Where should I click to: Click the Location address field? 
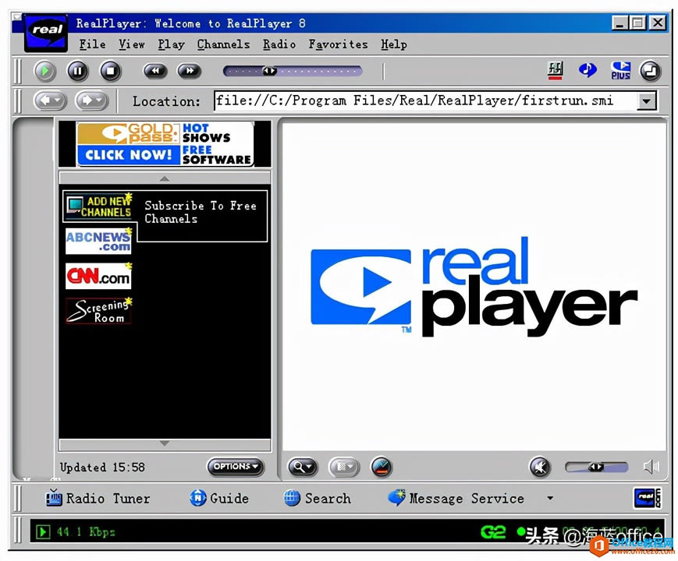[x=425, y=101]
